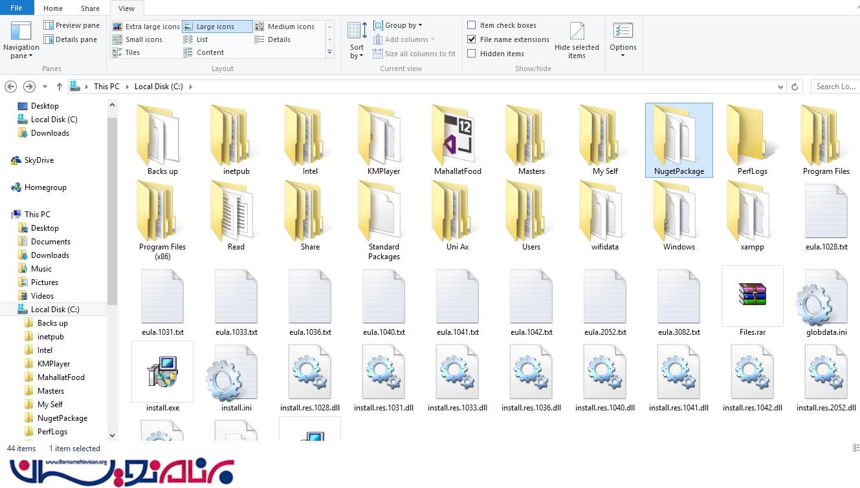Expand the layout gallery options
860x488 pixels.
(x=329, y=52)
